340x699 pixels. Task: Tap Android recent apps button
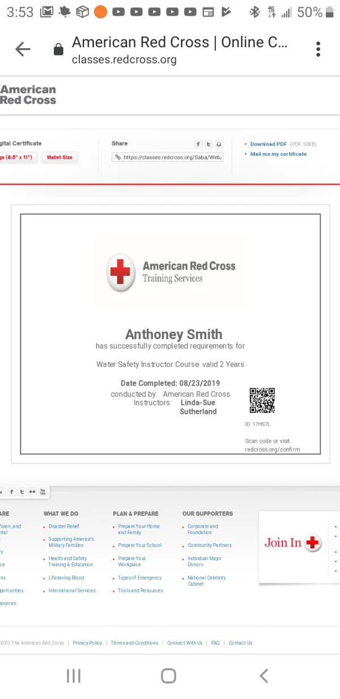coord(74,675)
